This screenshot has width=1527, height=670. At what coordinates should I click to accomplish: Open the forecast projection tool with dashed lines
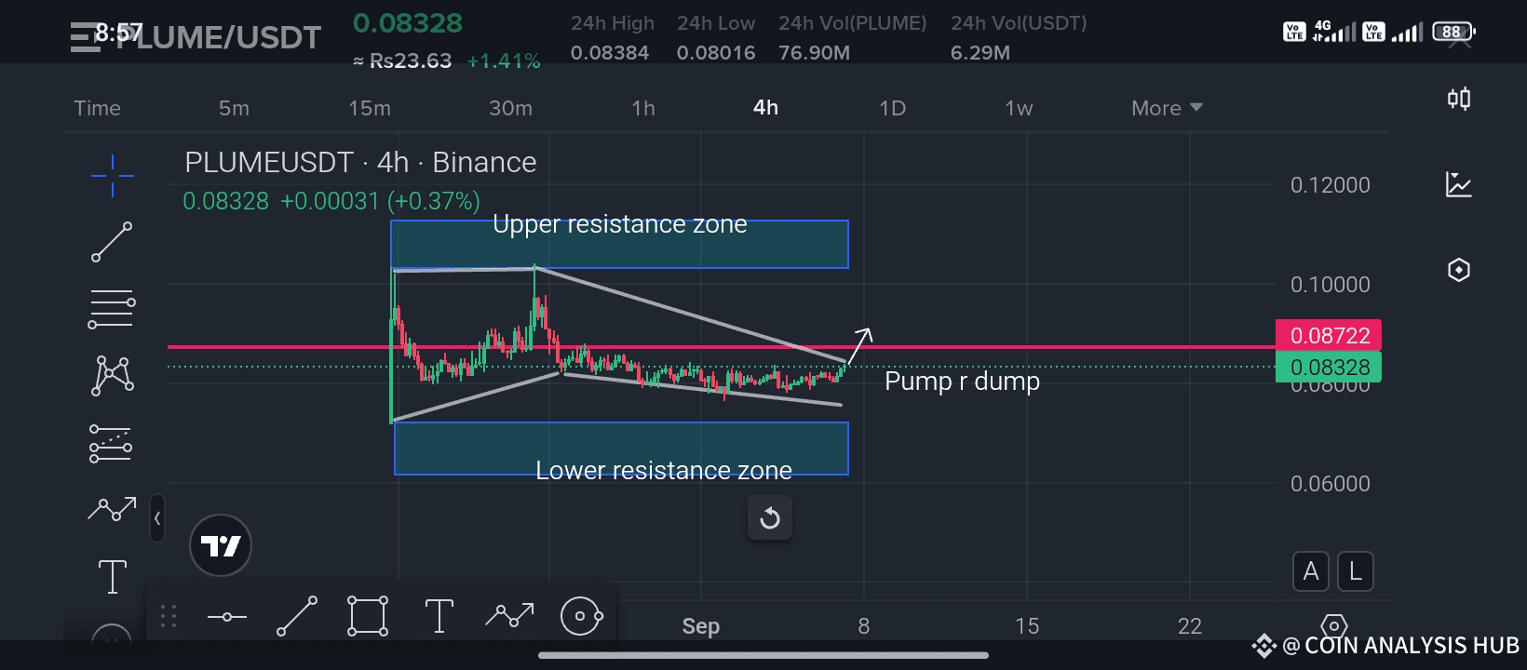click(111, 443)
